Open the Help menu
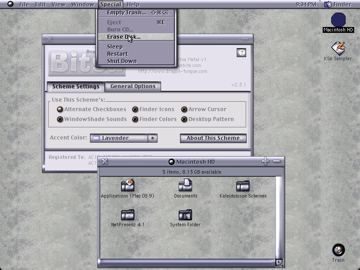Screen dimensions: 360x270 click(133, 4)
